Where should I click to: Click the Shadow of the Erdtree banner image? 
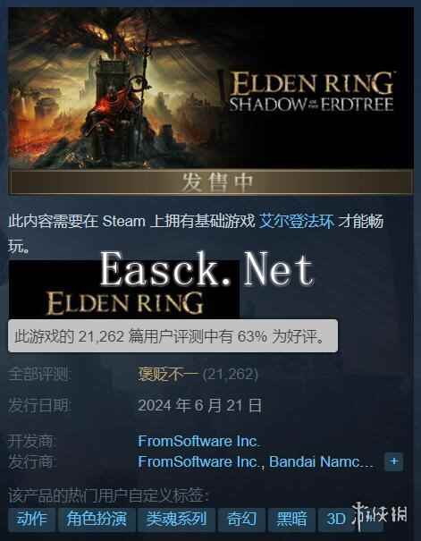point(211,89)
